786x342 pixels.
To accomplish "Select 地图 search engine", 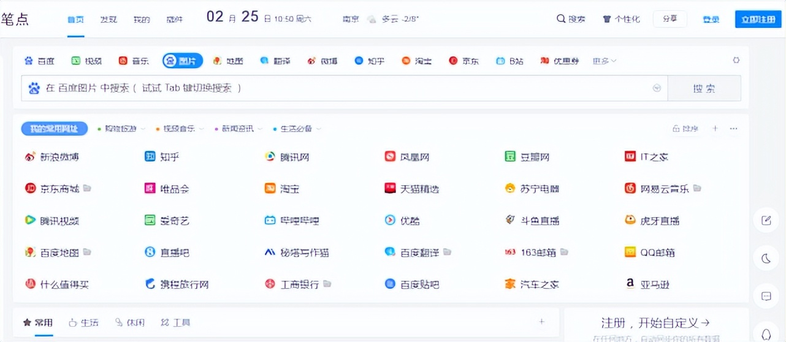I will (228, 61).
